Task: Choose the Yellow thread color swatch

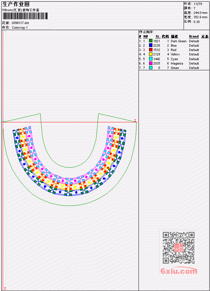Action: [151, 54]
